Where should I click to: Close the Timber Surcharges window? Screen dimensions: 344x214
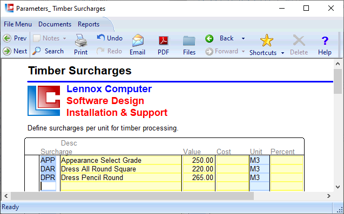pyautogui.click(x=331, y=8)
